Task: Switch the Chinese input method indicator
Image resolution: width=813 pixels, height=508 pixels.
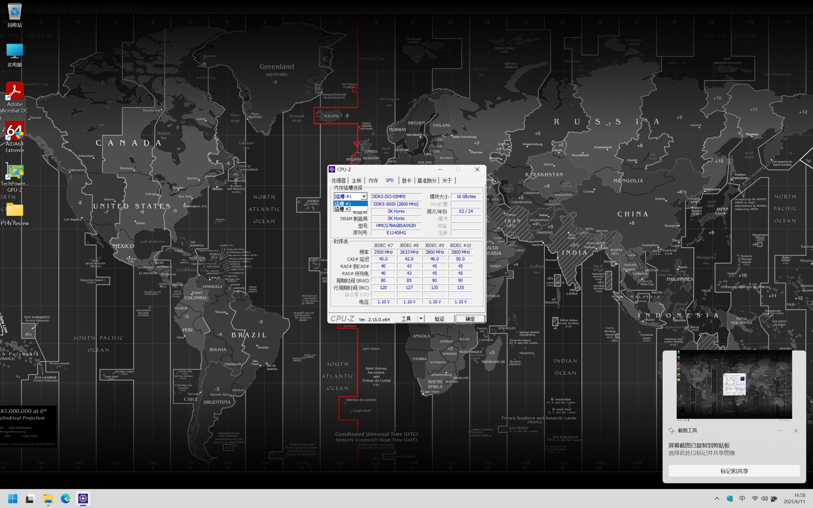Action: click(x=742, y=498)
